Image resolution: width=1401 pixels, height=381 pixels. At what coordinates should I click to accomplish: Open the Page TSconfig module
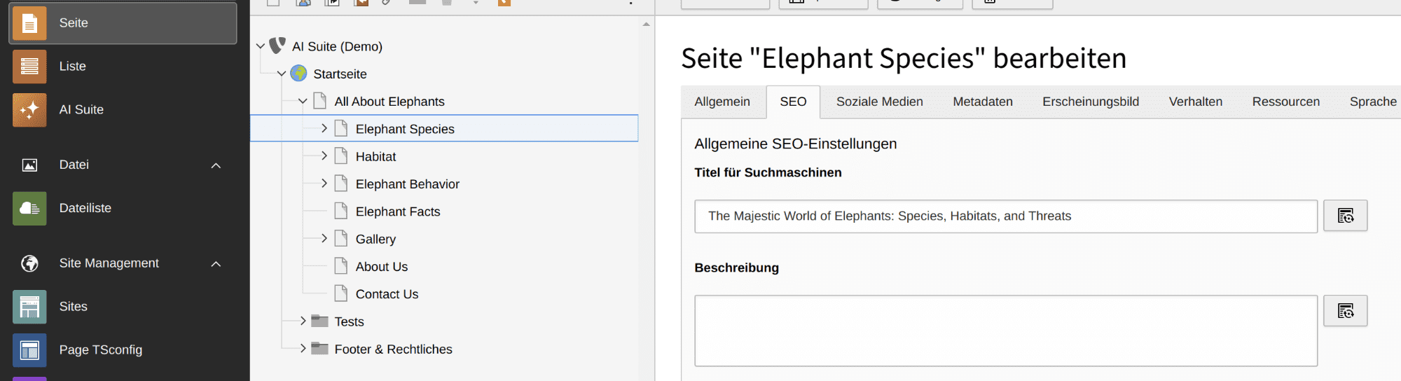tap(100, 350)
